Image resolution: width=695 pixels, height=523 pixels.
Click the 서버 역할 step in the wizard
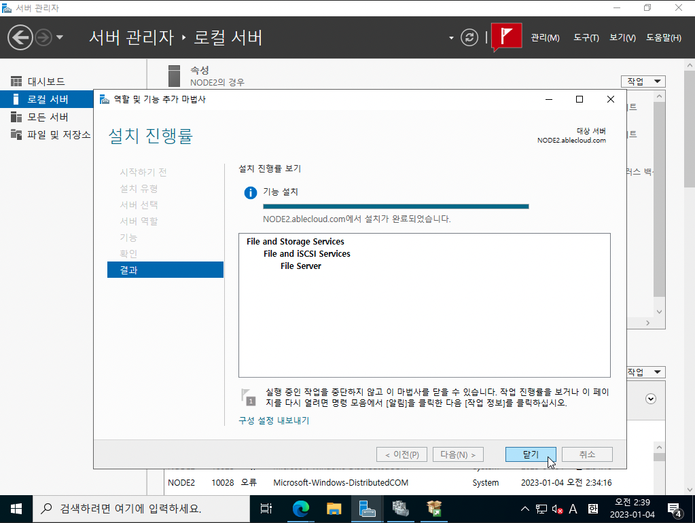coord(139,221)
